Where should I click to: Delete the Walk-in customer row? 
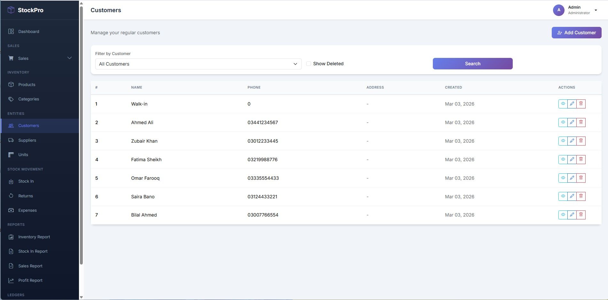point(581,104)
